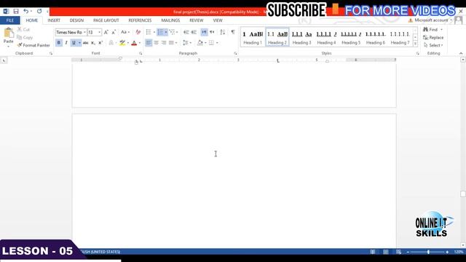Viewport: 466px width, 262px height.
Task: Click the Strikethrough icon
Action: pyautogui.click(x=86, y=43)
